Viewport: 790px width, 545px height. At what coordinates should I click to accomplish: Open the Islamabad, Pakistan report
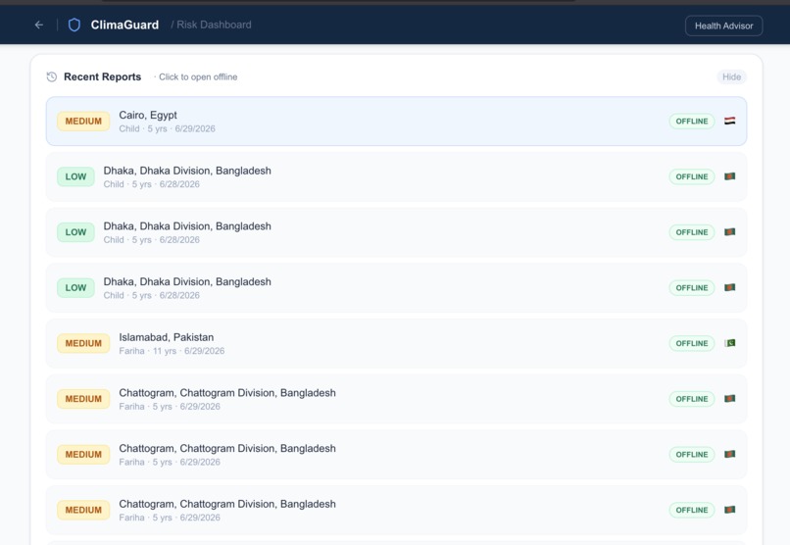point(396,343)
